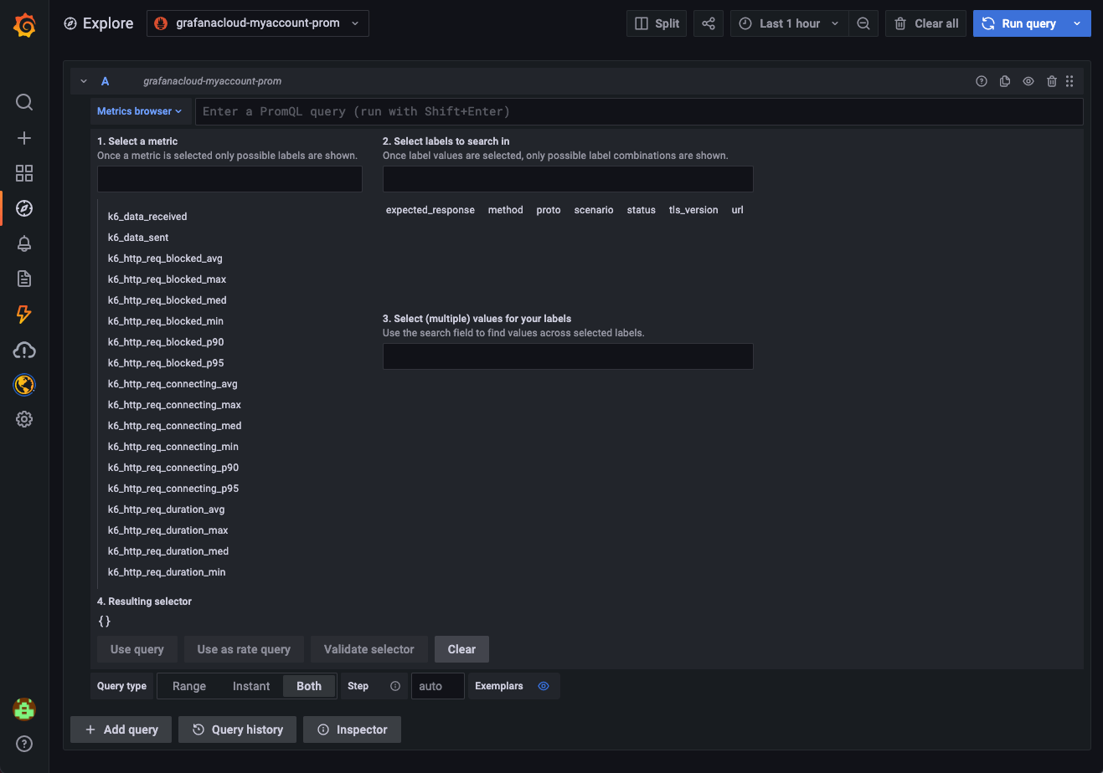Open the Metrics browser
Screen dimensions: 1103x773
139,110
